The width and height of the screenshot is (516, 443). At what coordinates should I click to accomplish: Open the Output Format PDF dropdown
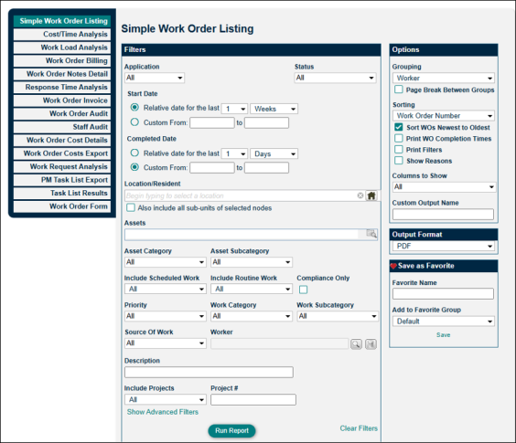tap(444, 246)
